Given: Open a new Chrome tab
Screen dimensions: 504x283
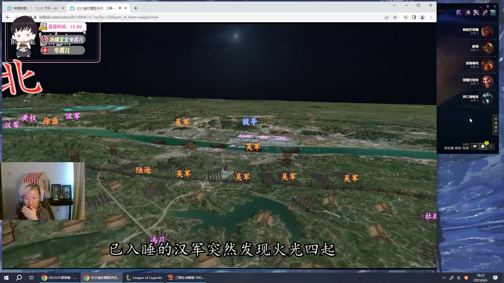Looking at the screenshot, I should [x=136, y=8].
